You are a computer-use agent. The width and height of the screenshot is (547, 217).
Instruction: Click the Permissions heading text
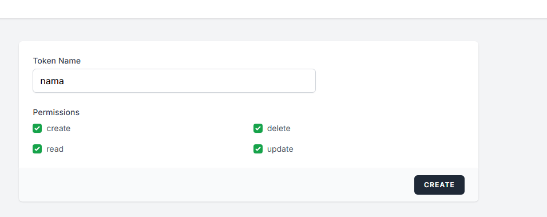tap(56, 112)
